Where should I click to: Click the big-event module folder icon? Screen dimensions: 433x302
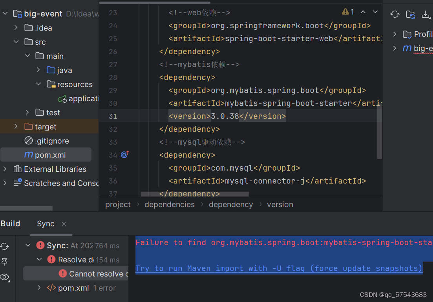pos(18,14)
